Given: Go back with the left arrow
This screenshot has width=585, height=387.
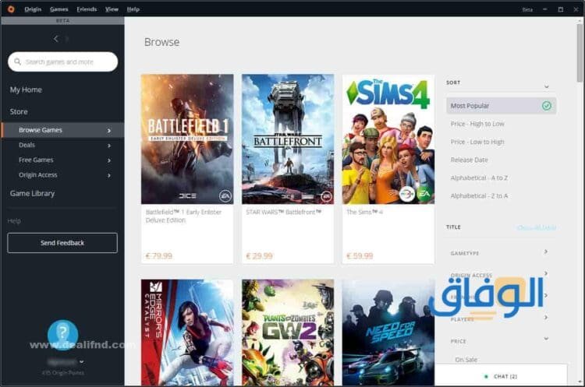Looking at the screenshot, I should click(56, 38).
